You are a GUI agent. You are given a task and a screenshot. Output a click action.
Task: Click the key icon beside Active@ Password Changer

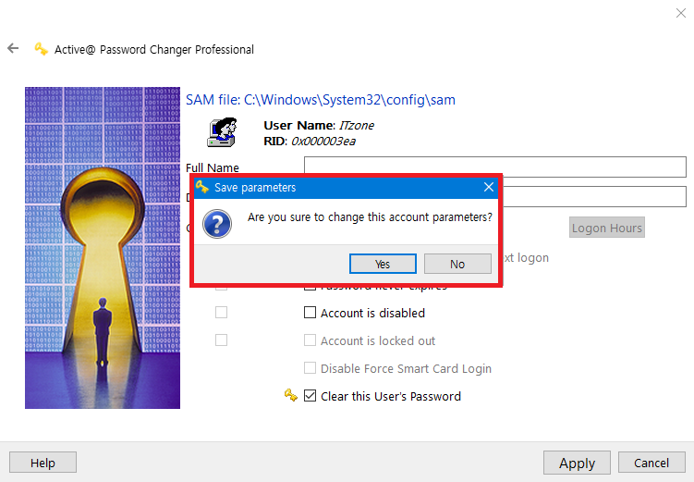click(x=42, y=49)
